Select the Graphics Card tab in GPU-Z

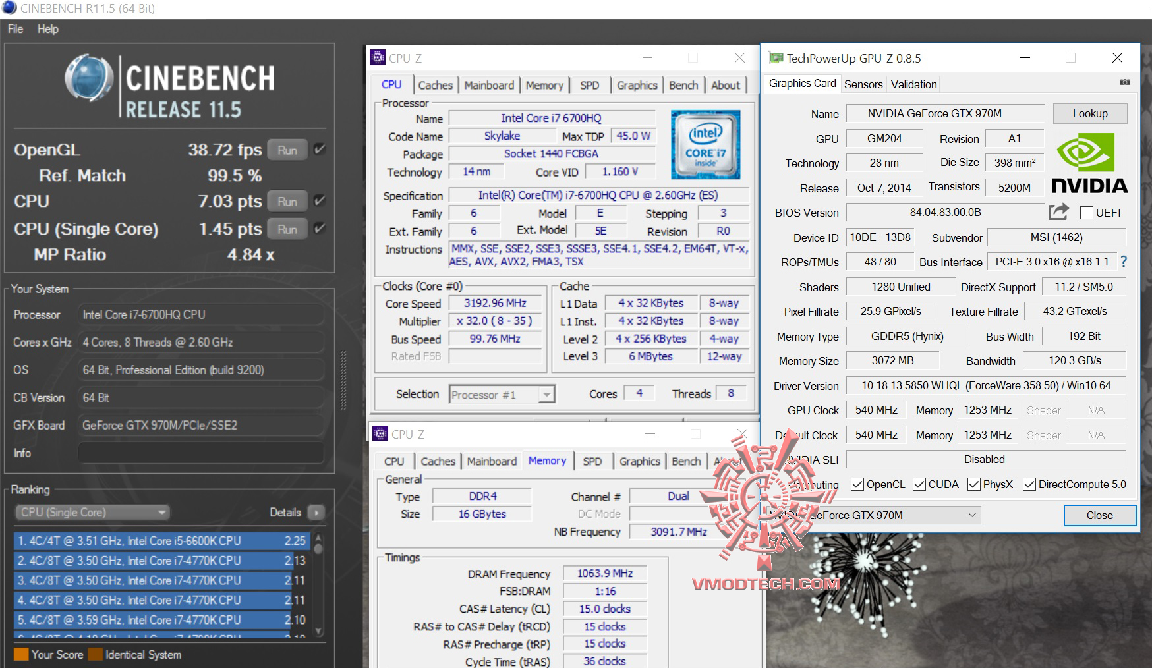[x=802, y=84]
